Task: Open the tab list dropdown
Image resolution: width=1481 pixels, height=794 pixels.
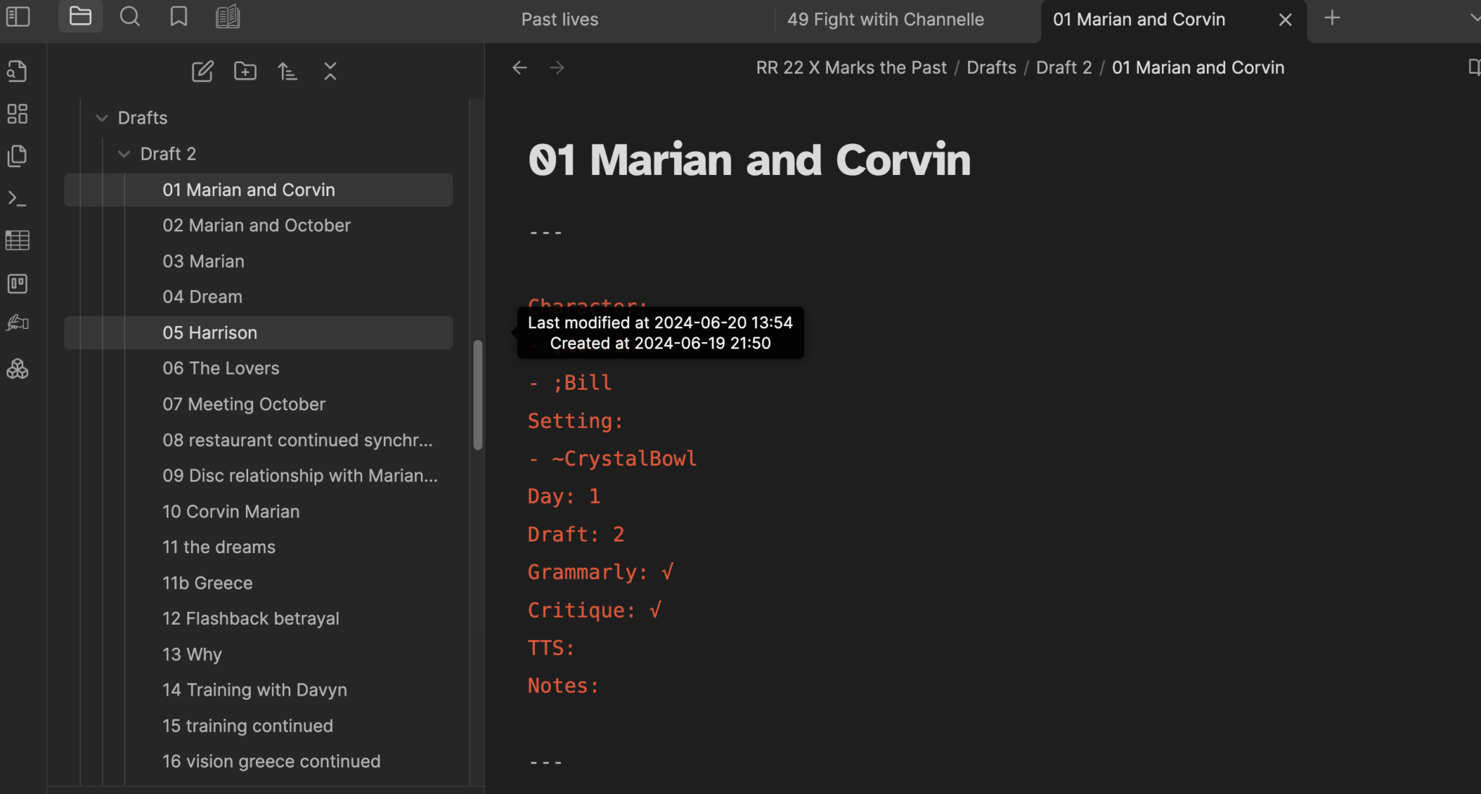Action: coord(1475,16)
